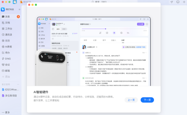Go back with 上一页 button
Image resolution: width=187 pixels, height=115 pixels.
131,100
